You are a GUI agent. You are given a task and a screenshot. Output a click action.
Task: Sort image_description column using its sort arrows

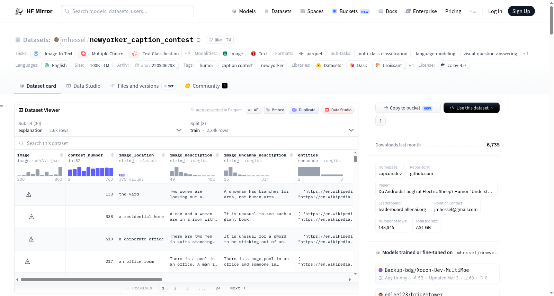pos(217,155)
